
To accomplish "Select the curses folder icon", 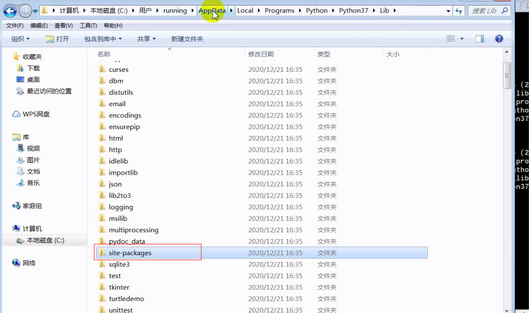I will [x=102, y=69].
